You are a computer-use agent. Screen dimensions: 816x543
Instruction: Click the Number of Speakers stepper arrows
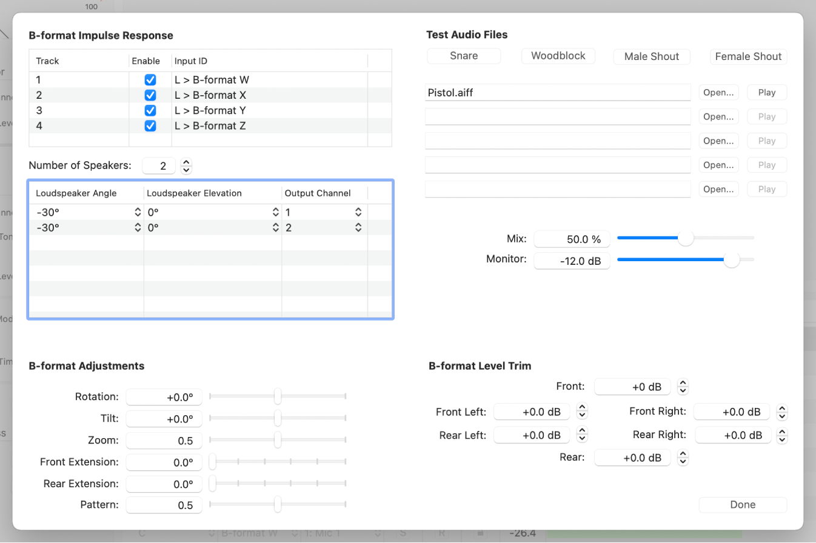click(187, 165)
